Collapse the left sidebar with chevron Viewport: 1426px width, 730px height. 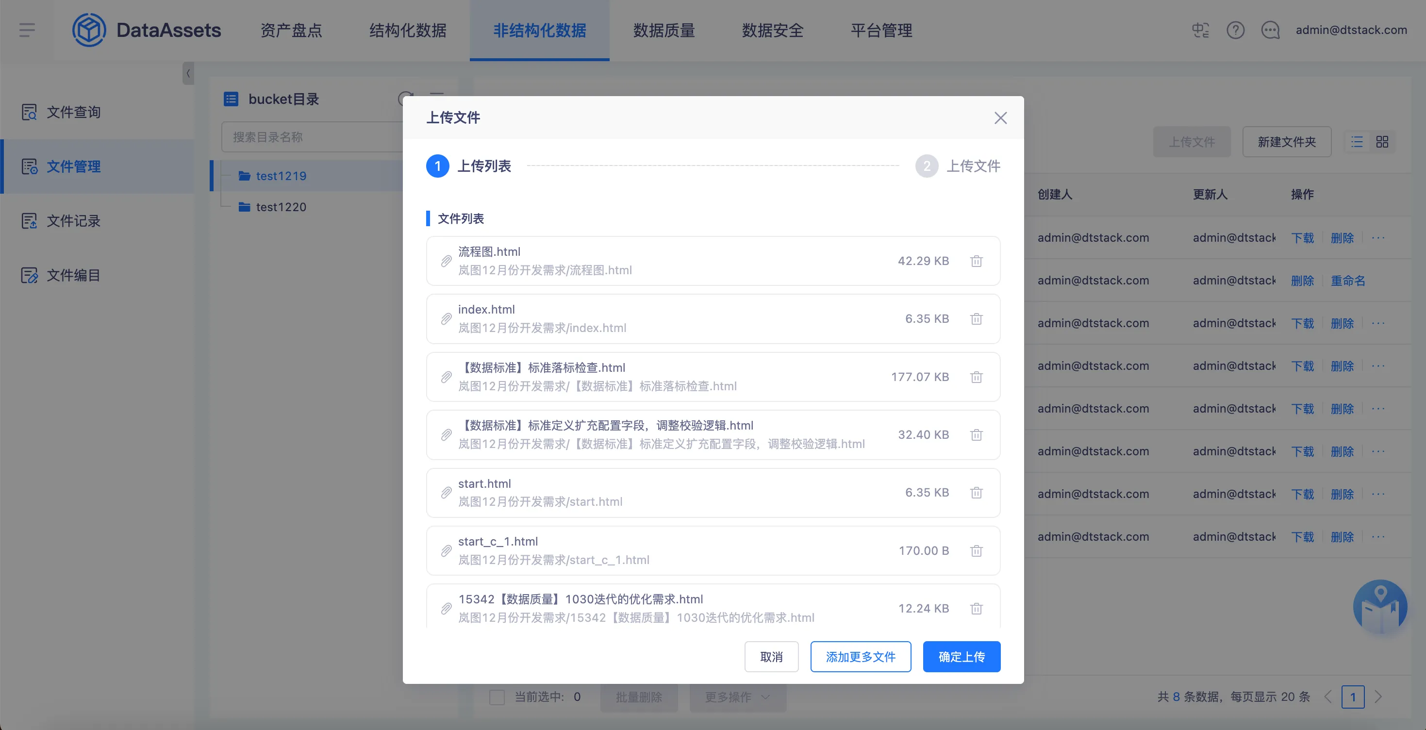pos(188,73)
